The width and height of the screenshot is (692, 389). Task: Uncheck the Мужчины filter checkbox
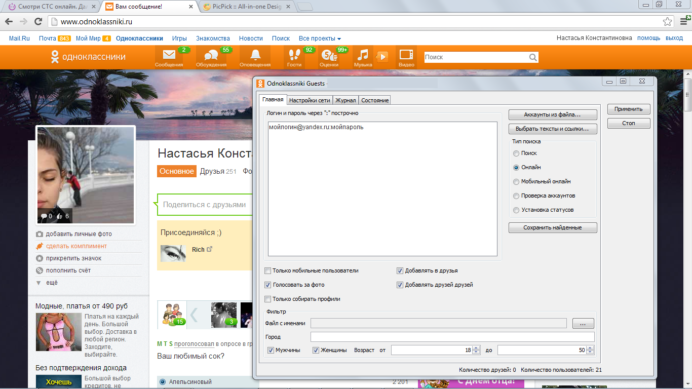pyautogui.click(x=271, y=350)
